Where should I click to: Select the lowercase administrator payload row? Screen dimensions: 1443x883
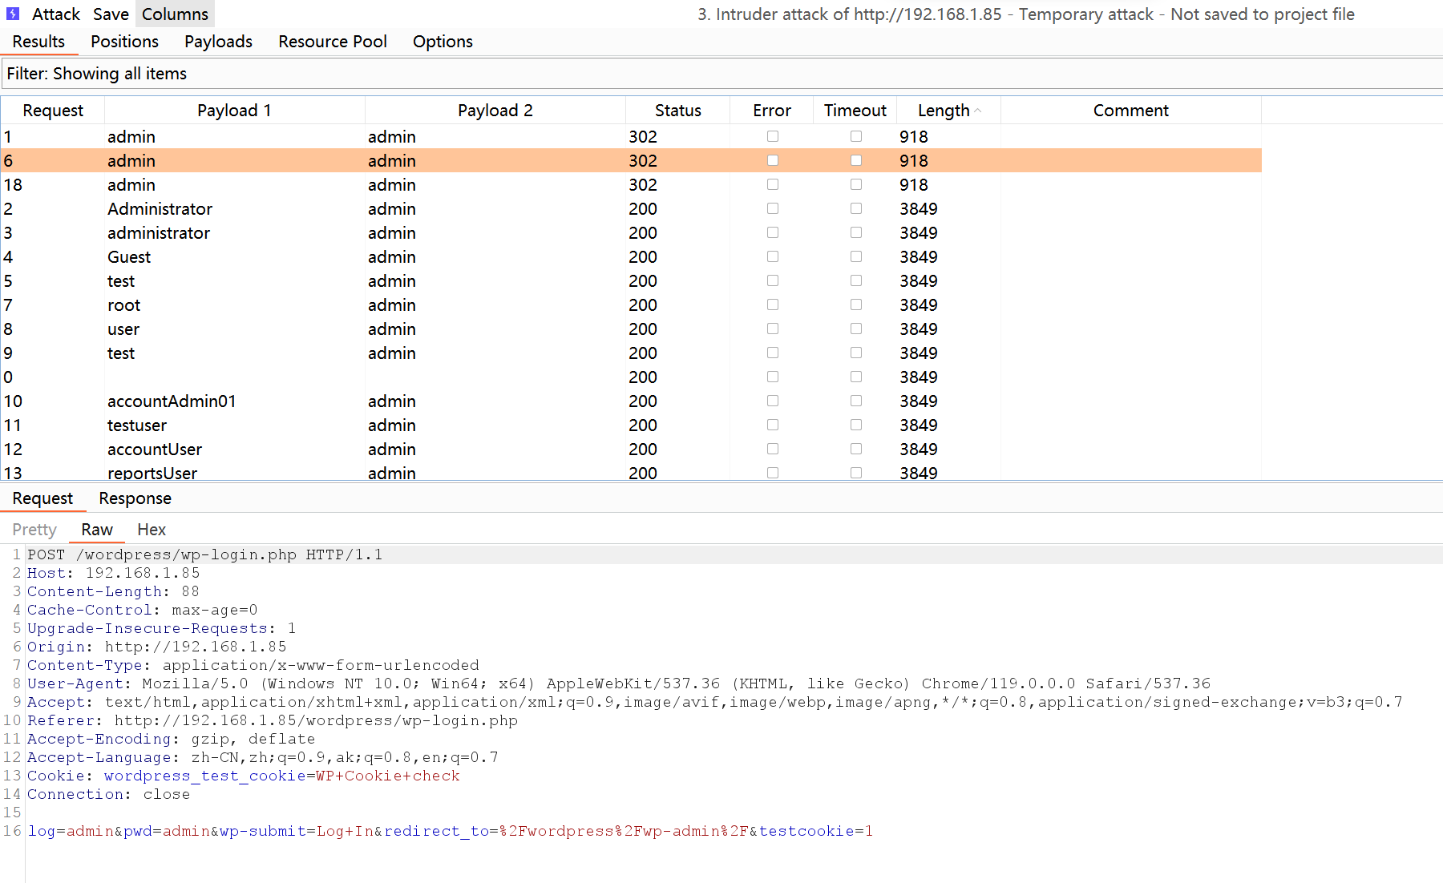click(631, 233)
